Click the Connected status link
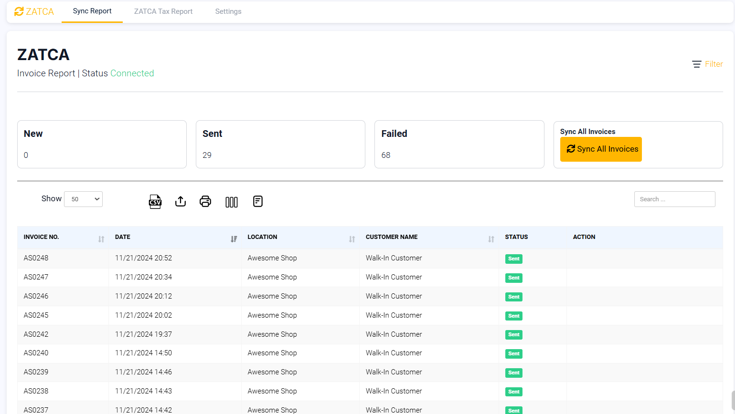Viewport: 735px width, 414px height. (x=132, y=73)
